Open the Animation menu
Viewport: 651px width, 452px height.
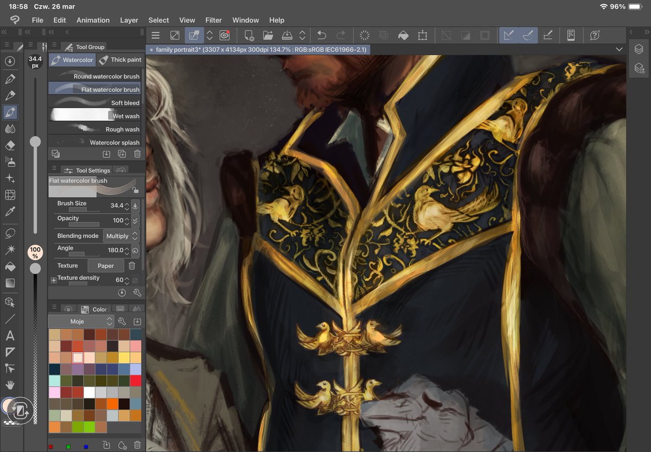93,20
